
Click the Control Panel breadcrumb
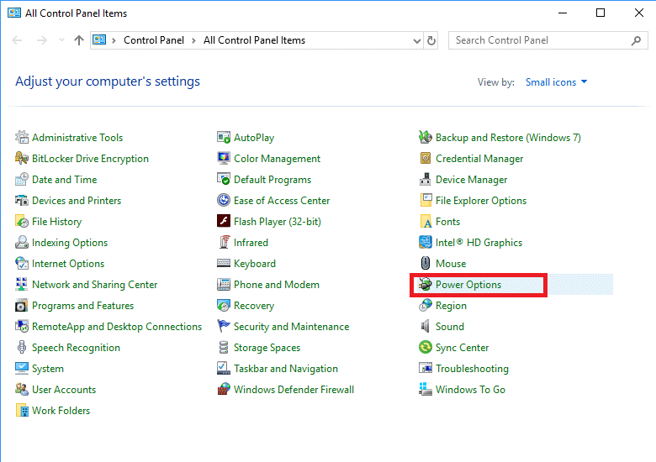(154, 40)
